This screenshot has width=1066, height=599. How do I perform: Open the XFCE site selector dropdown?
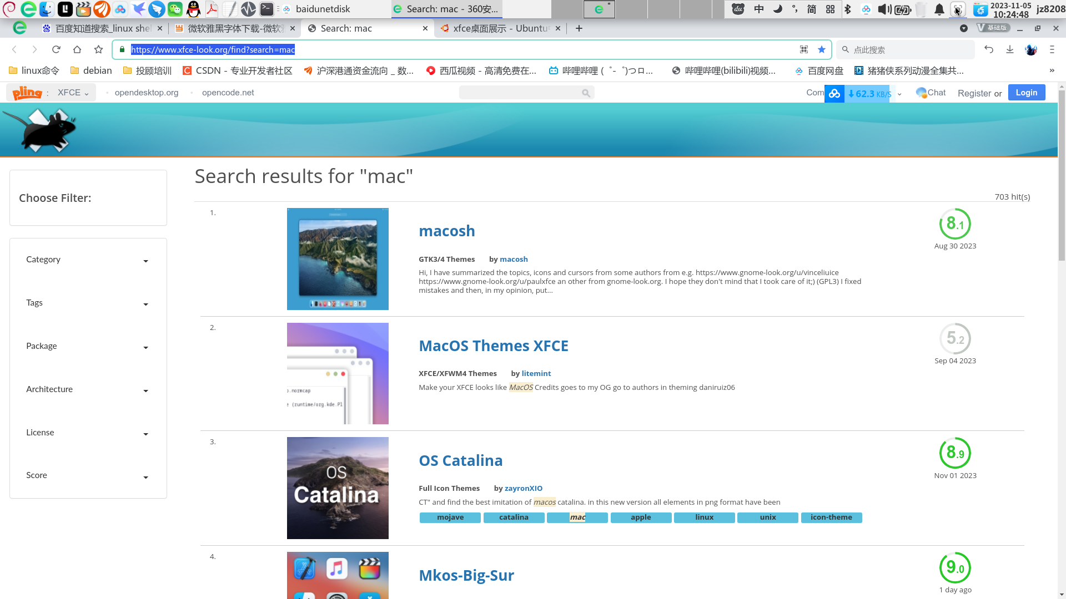(x=73, y=93)
